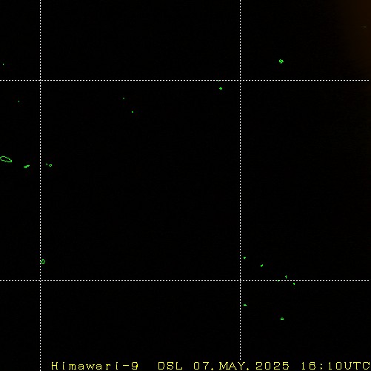Click the tiny ring islet right of left gridline
371x371 pixels.
[50, 165]
